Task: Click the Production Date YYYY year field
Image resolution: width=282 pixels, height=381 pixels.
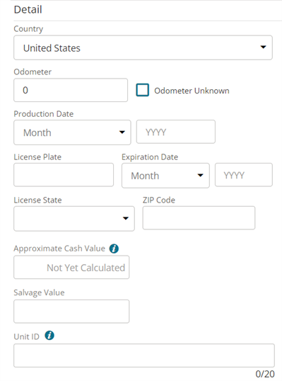Action: 176,132
